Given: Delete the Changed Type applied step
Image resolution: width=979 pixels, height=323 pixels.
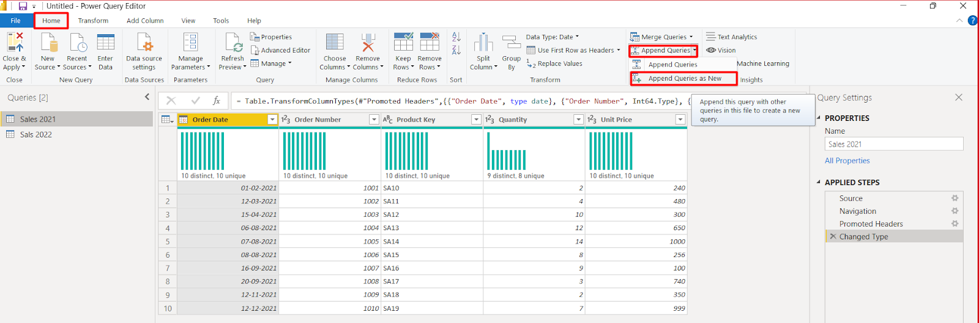Looking at the screenshot, I should 833,237.
